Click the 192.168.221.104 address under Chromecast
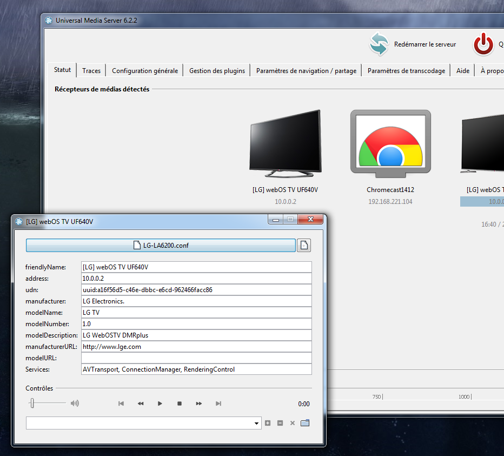504x456 pixels. tap(390, 202)
